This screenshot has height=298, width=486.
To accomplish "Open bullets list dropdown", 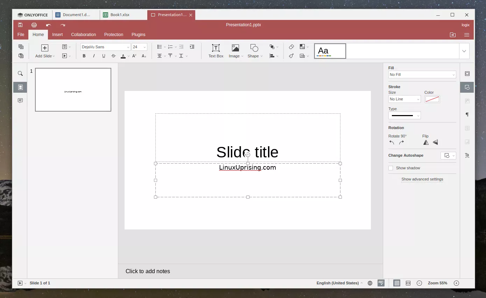I will [164, 47].
